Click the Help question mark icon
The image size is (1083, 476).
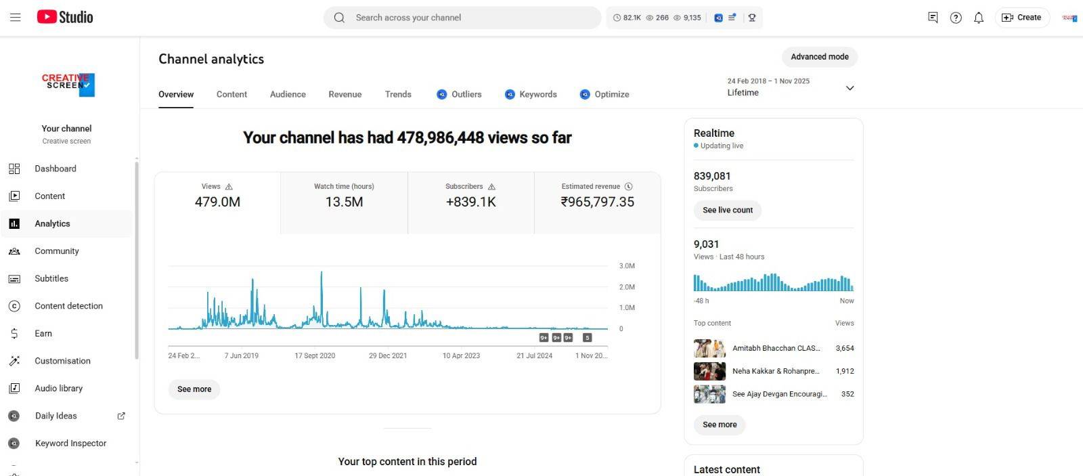point(956,18)
